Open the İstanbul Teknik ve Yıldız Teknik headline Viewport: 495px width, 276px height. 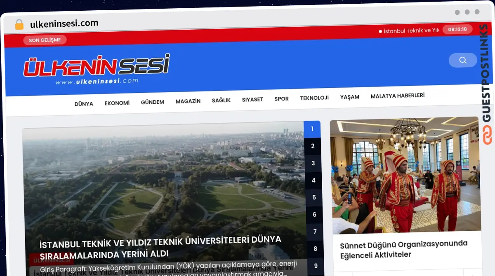click(x=160, y=247)
